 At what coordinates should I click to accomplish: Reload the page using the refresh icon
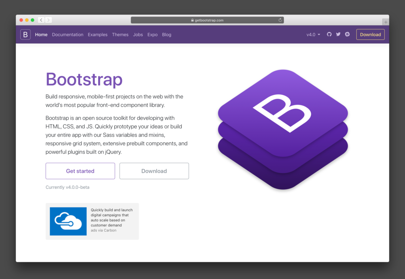(280, 20)
